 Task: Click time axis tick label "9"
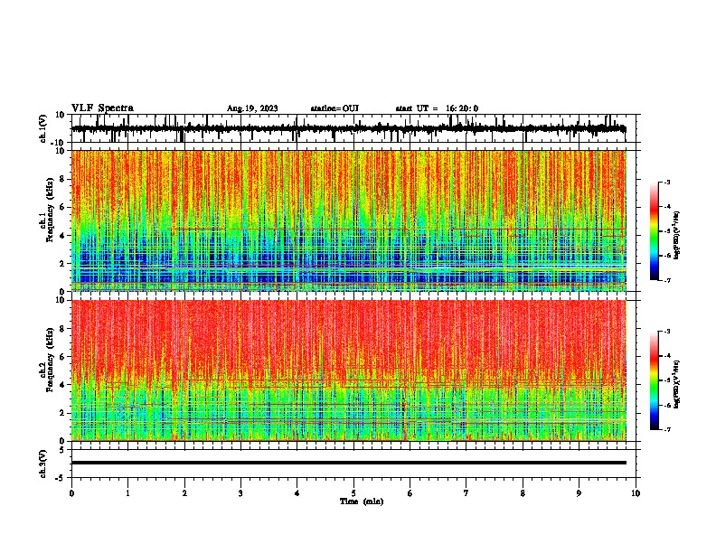coord(579,493)
